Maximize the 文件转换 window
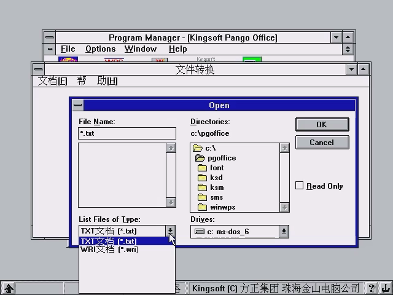 [363, 69]
